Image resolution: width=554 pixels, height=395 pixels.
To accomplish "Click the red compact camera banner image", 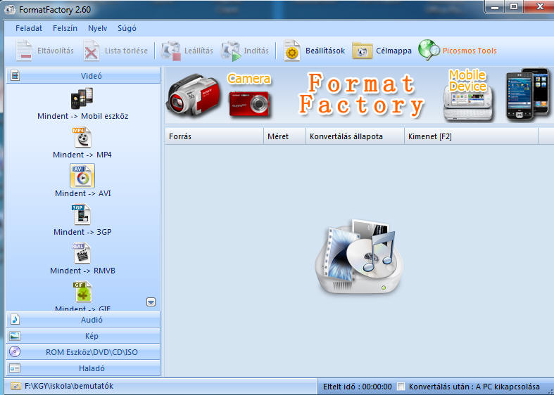I will 249,104.
